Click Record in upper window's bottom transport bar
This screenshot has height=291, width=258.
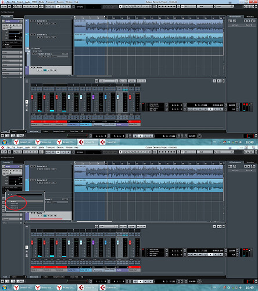pos(150,136)
